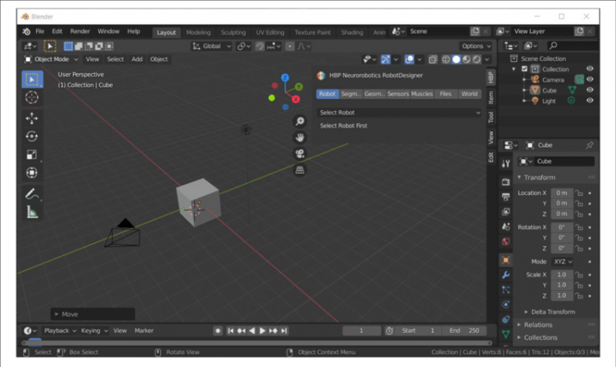Image resolution: width=616 pixels, height=367 pixels.
Task: Open the Physics properties tab icon
Action: click(x=506, y=305)
